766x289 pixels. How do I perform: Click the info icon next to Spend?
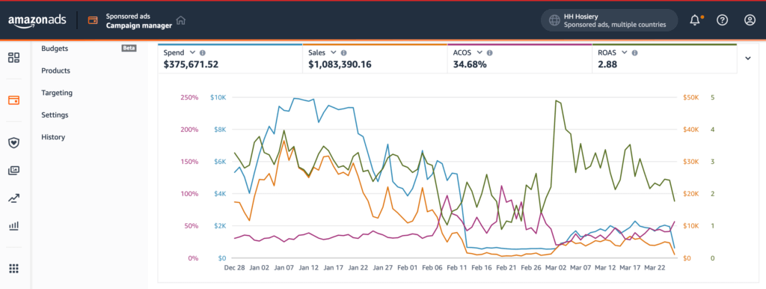(x=203, y=53)
